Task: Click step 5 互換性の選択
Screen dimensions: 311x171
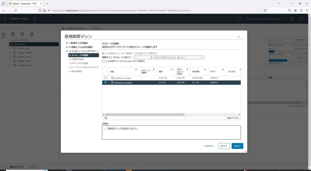Action: pos(77,59)
